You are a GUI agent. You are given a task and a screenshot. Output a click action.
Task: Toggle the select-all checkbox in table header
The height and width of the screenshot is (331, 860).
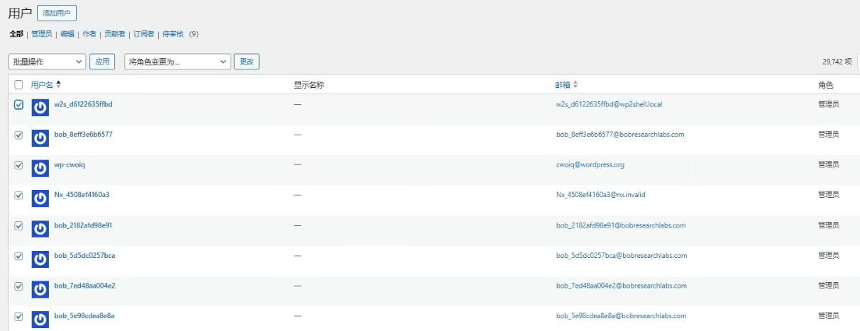click(18, 85)
